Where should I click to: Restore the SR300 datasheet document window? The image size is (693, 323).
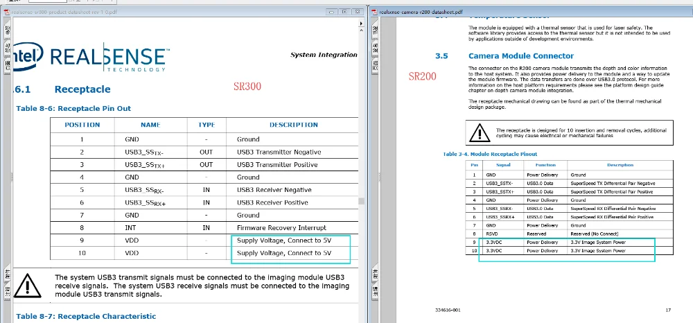[344, 12]
